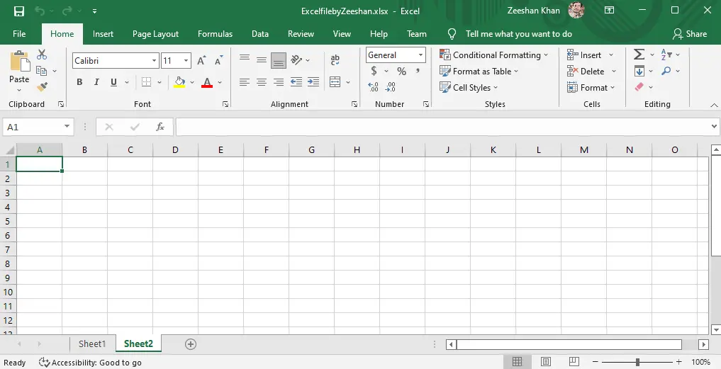Screen dimensions: 721x369
Task: Click the Share button
Action: pyautogui.click(x=690, y=34)
